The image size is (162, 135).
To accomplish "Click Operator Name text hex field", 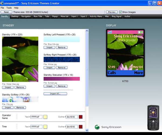I will (x=36, y=117).
